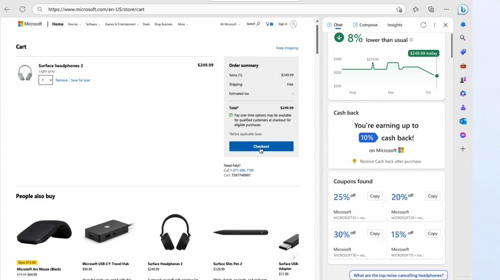500x280 pixels.
Task: Click top noise-cancelling headphones suggestion
Action: tap(398, 275)
